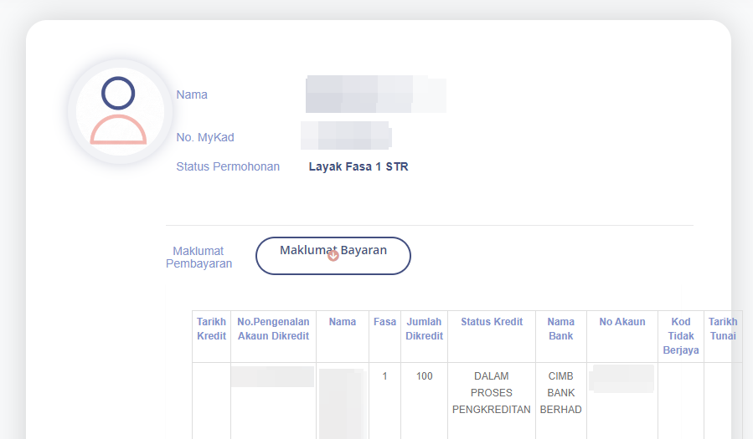Click the Kod Tidak Berjaya column header
Screen dimensions: 753x439
(x=680, y=336)
